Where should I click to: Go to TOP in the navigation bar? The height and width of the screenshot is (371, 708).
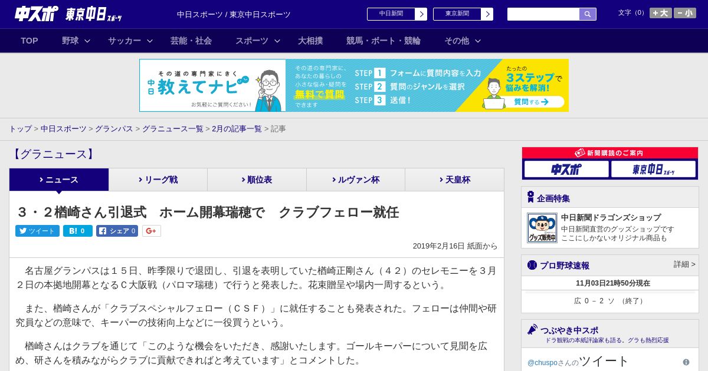tap(29, 41)
